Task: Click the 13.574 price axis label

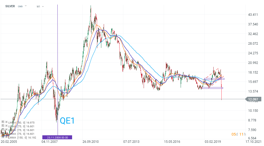Action: [x=253, y=91]
